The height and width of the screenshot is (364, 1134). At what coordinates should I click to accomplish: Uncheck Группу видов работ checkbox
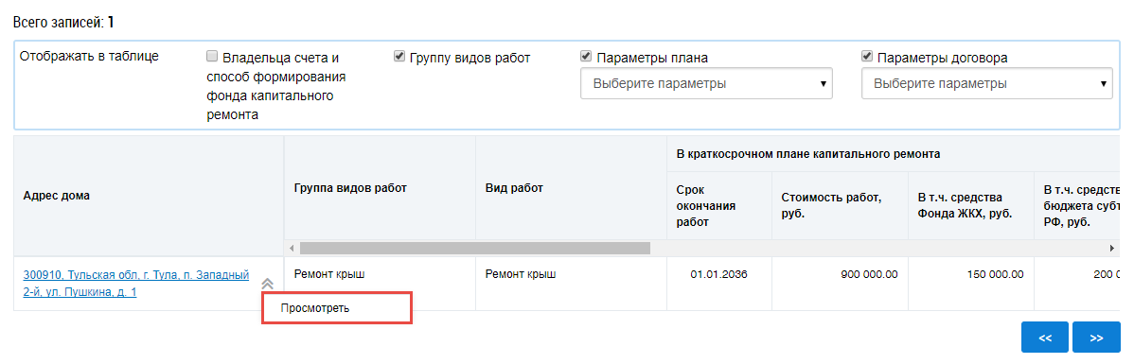click(x=399, y=56)
